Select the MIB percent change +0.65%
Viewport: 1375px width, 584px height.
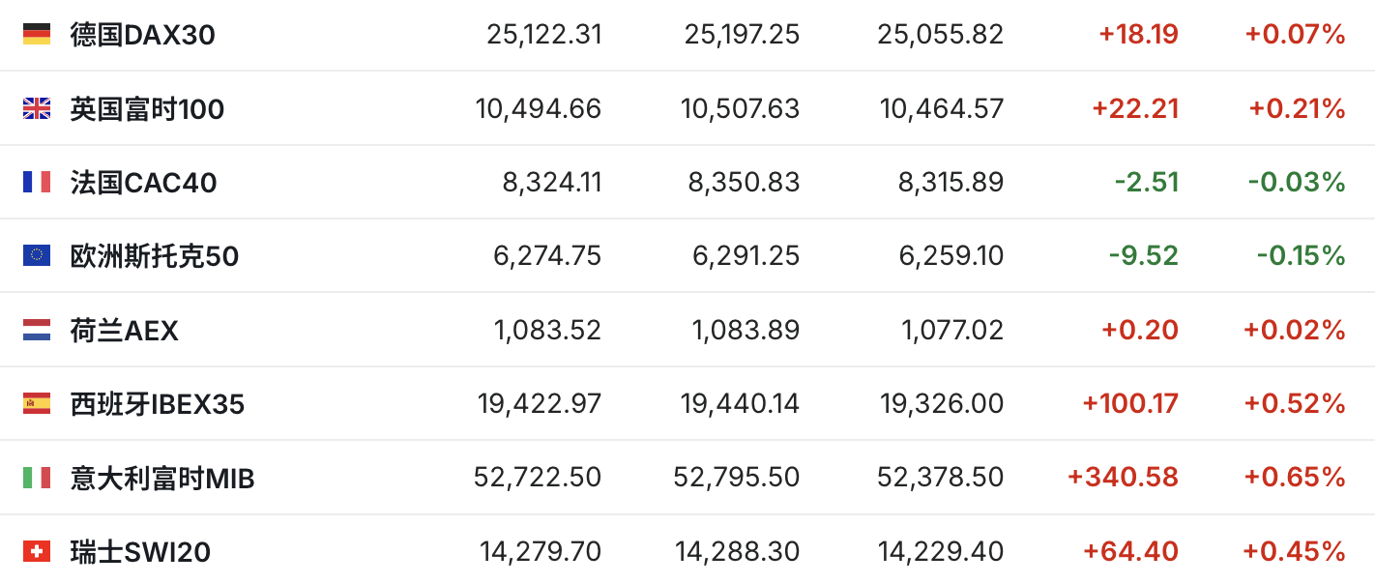coord(1295,477)
